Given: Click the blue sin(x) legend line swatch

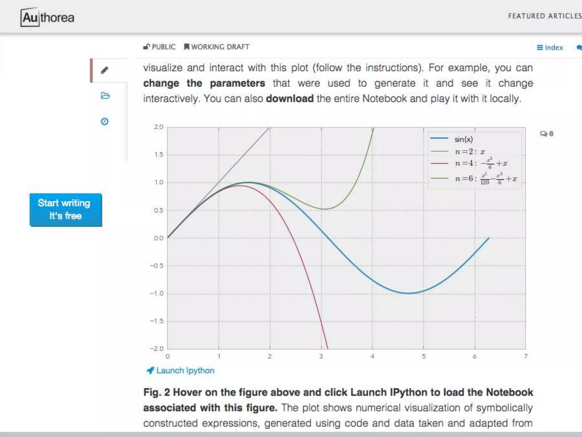Looking at the screenshot, I should [x=439, y=139].
